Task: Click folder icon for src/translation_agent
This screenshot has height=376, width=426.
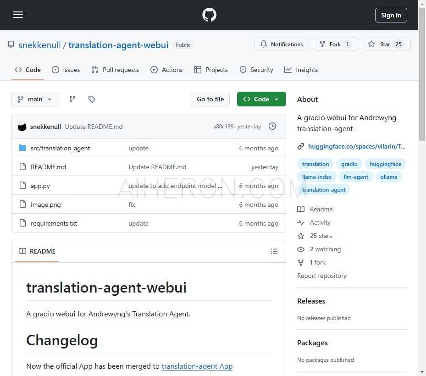Action: pyautogui.click(x=22, y=148)
